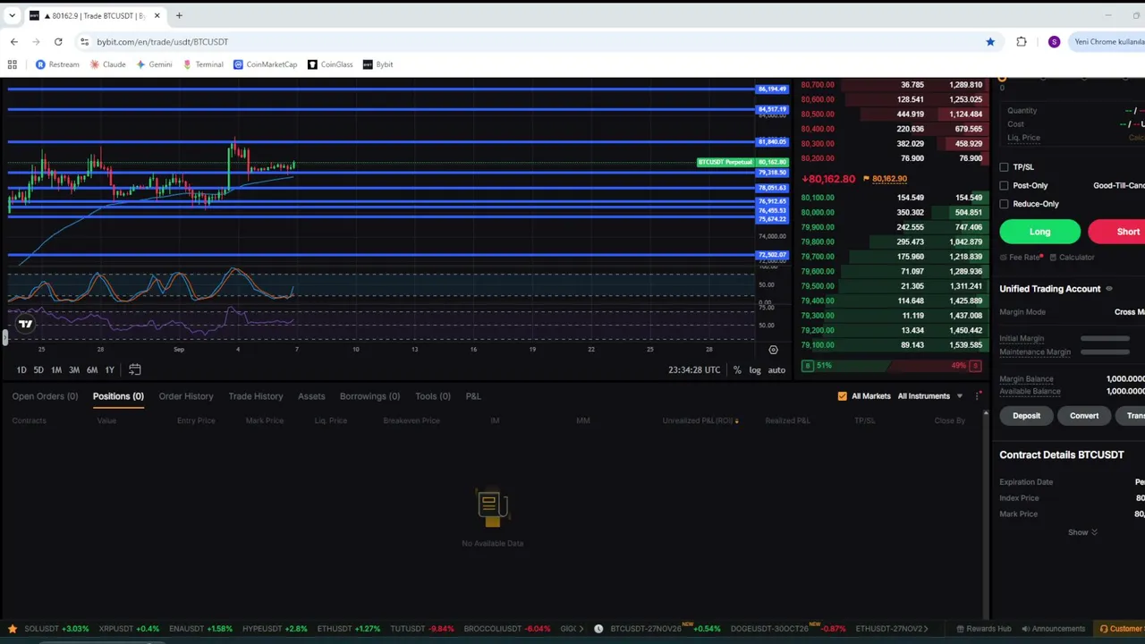Screen dimensions: 1145x644
Task: Close the Trade BTCUSDT browser tab
Action: [157, 15]
